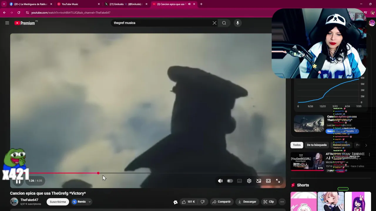Open the YouTube hamburger guide menu

(x=7, y=23)
